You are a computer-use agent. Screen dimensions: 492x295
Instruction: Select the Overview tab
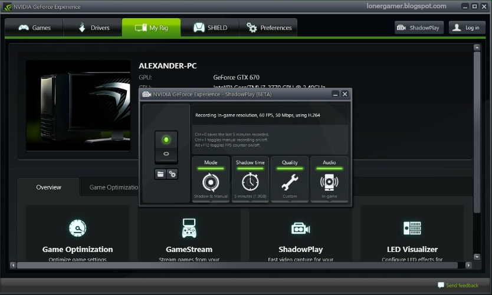(48, 187)
